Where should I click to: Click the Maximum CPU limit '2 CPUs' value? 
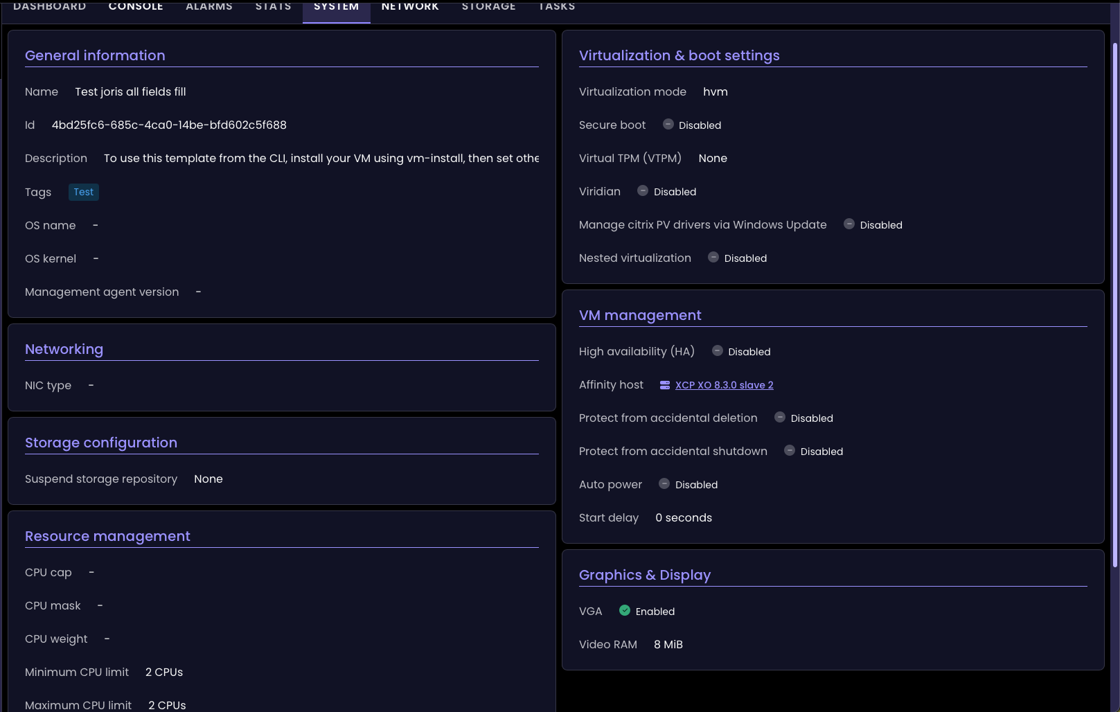coord(167,705)
